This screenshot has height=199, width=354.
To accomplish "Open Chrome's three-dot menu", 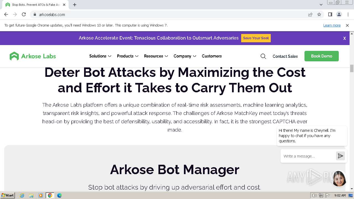I will click(348, 14).
